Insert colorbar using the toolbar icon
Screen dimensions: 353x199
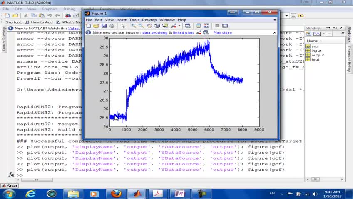tap(198, 26)
